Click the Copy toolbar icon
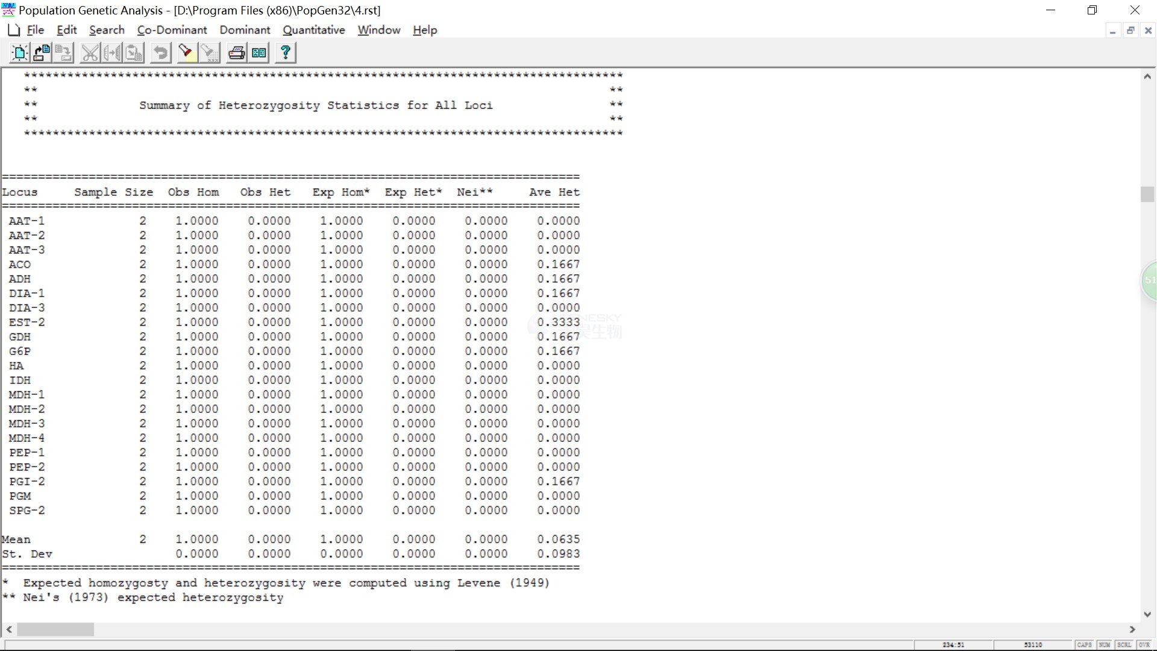 112,53
